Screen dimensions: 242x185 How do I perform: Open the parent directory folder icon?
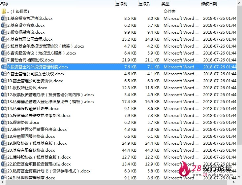4,11
